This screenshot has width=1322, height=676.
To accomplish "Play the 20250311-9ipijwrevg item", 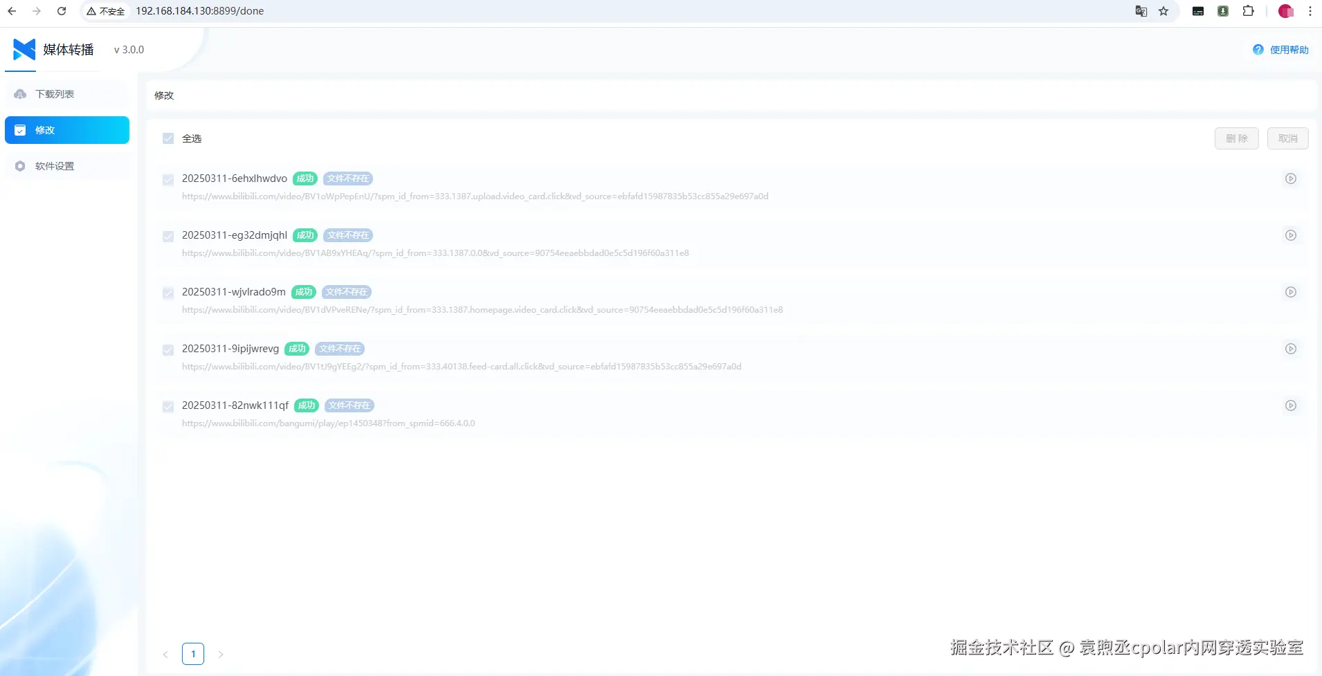I will click(1291, 349).
